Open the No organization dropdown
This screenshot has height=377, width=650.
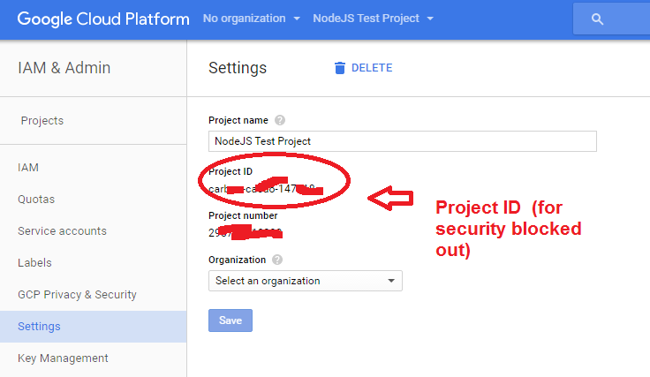tap(251, 19)
